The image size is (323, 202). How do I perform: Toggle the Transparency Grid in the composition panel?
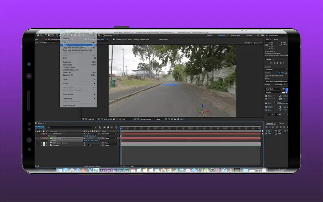[138, 119]
